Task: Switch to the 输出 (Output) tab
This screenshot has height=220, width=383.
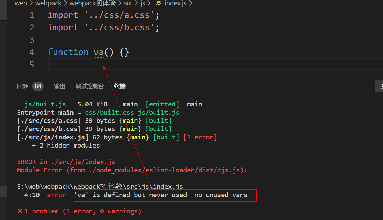Action: pos(59,86)
